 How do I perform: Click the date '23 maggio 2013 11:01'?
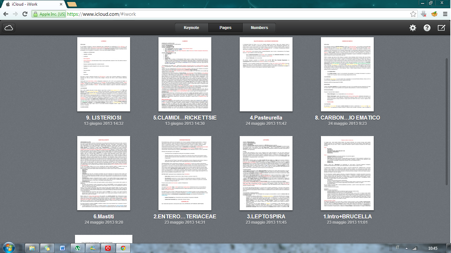point(347,222)
